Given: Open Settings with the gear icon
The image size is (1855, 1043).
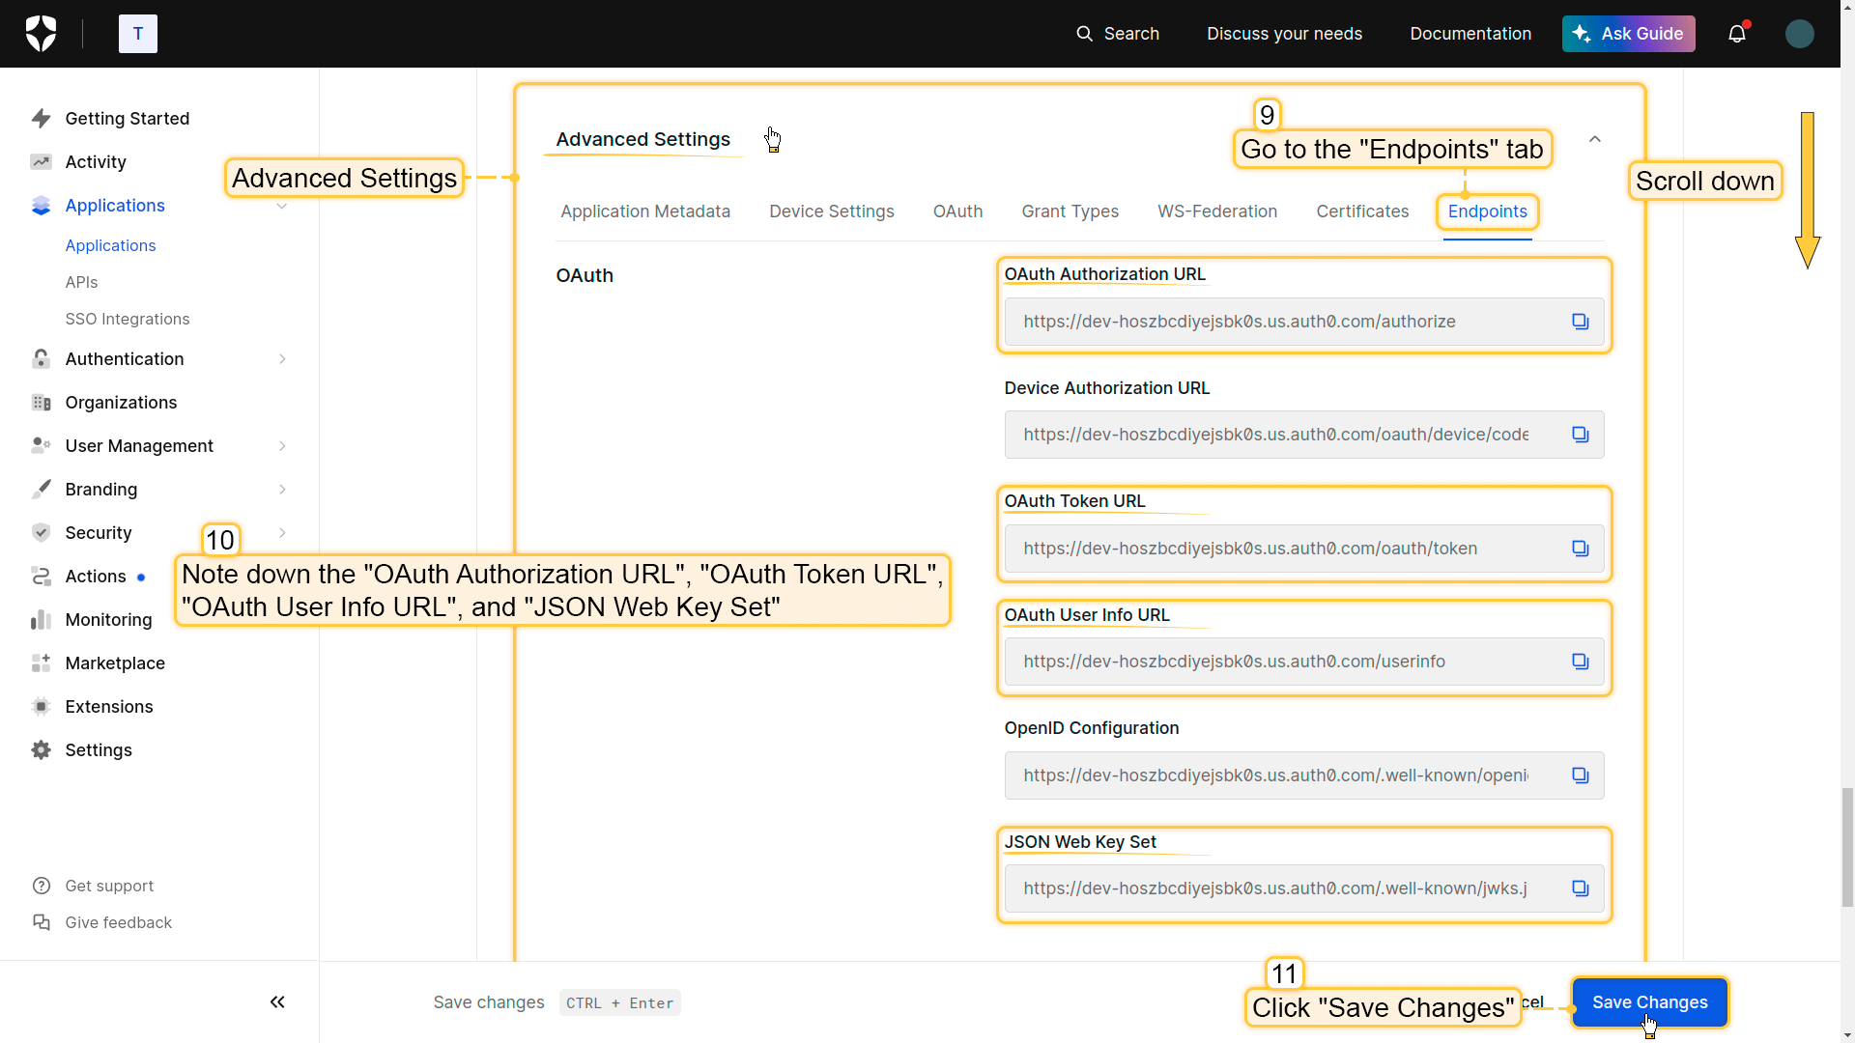Looking at the screenshot, I should [x=41, y=750].
